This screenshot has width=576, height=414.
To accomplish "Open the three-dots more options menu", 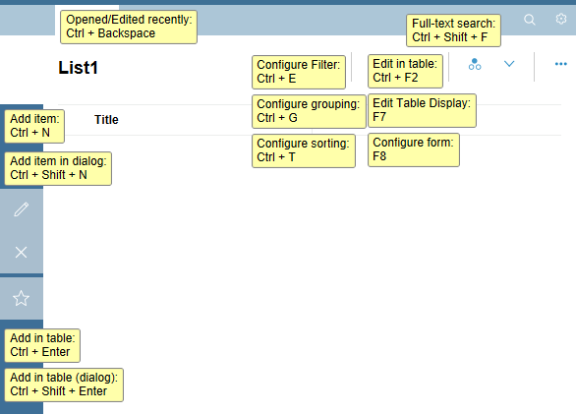I will coord(561,64).
